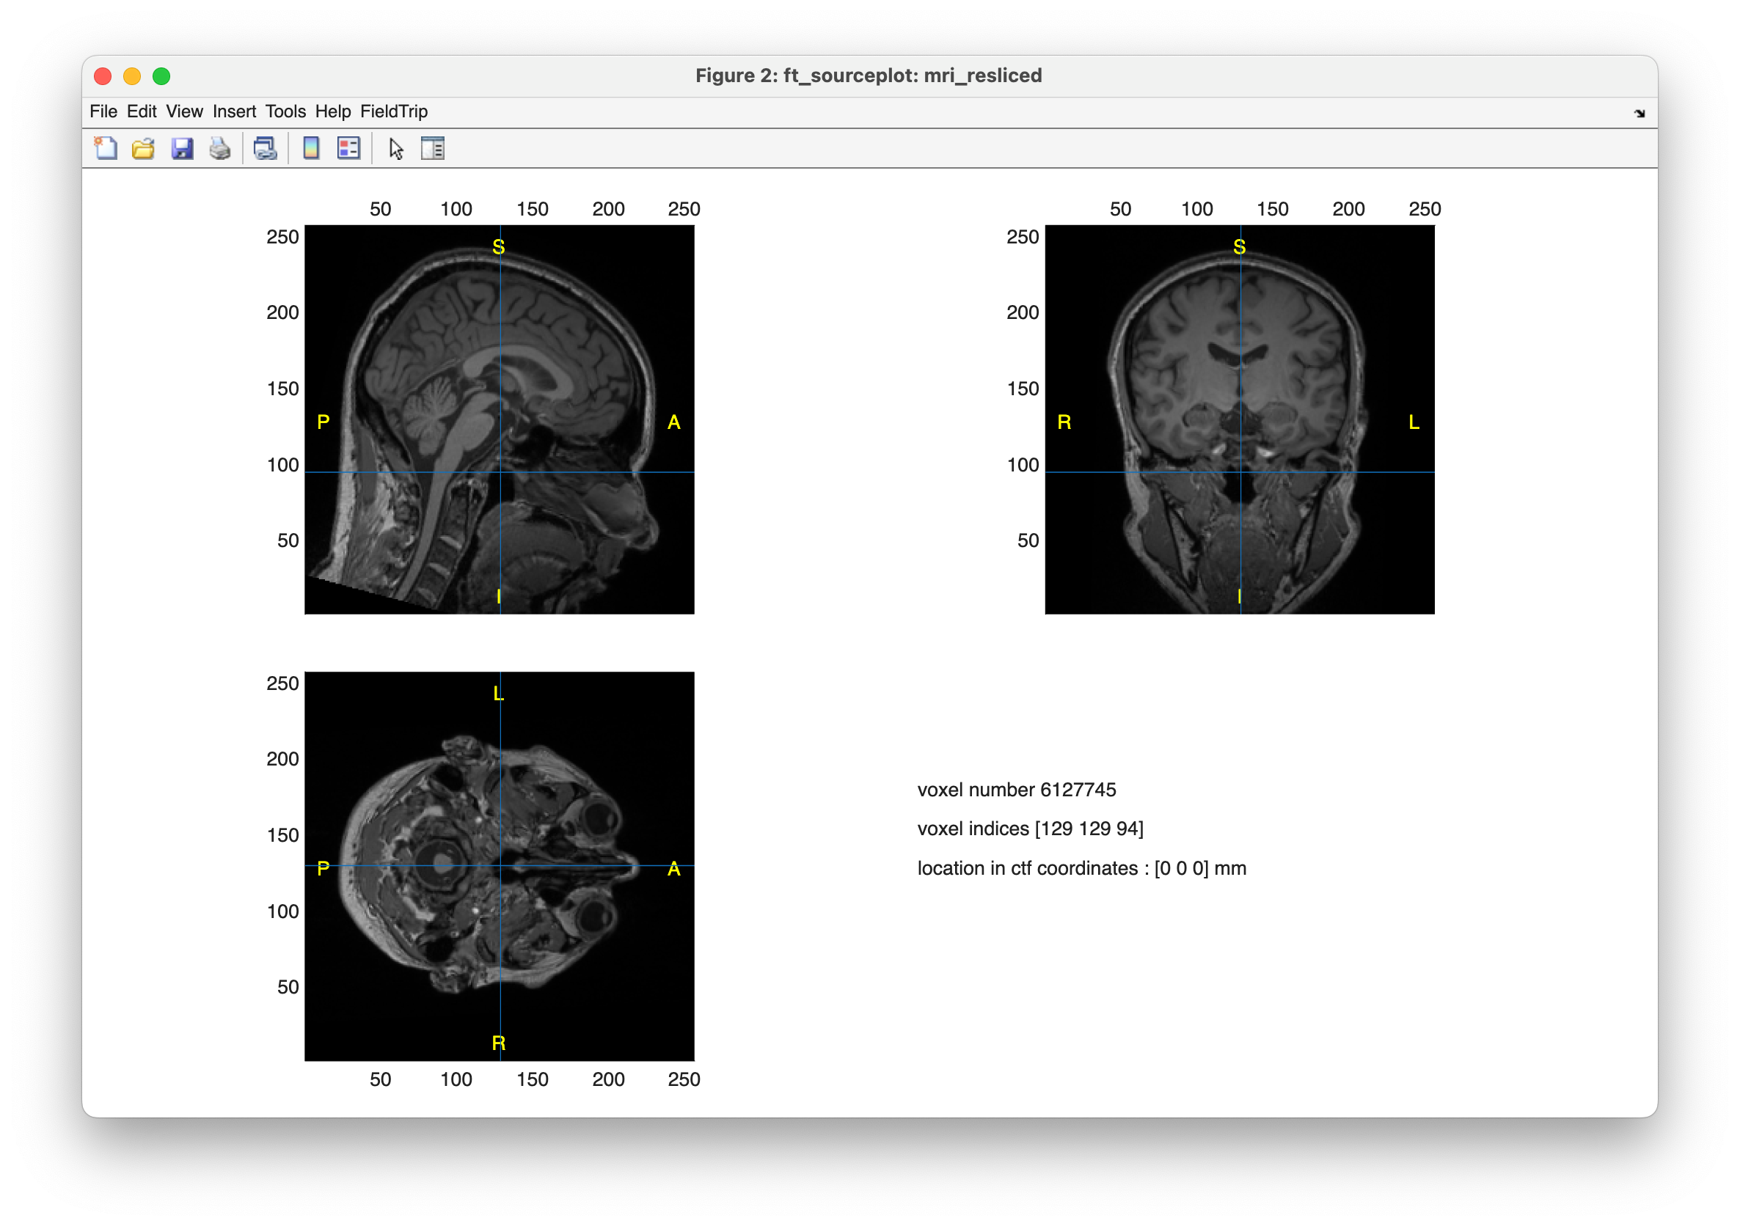Viewport: 1740px width, 1226px height.
Task: Save the figure using the floppy disk icon
Action: point(182,149)
